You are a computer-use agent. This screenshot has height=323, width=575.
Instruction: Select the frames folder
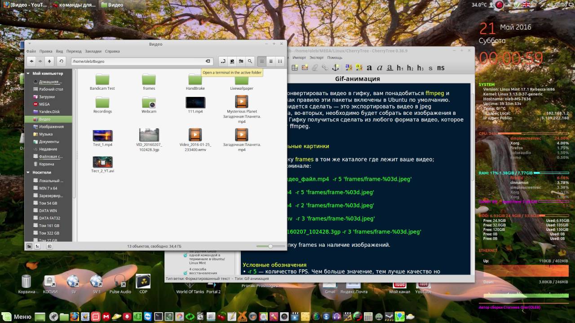(149, 82)
